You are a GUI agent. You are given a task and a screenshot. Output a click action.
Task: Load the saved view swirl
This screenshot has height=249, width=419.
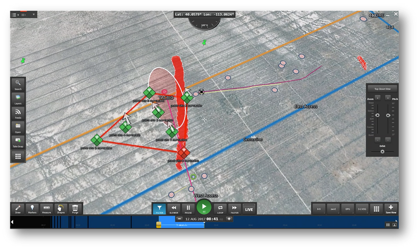click(333, 209)
